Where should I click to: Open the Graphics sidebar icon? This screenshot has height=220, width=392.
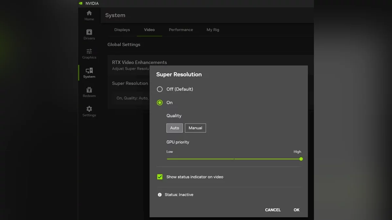click(x=89, y=51)
